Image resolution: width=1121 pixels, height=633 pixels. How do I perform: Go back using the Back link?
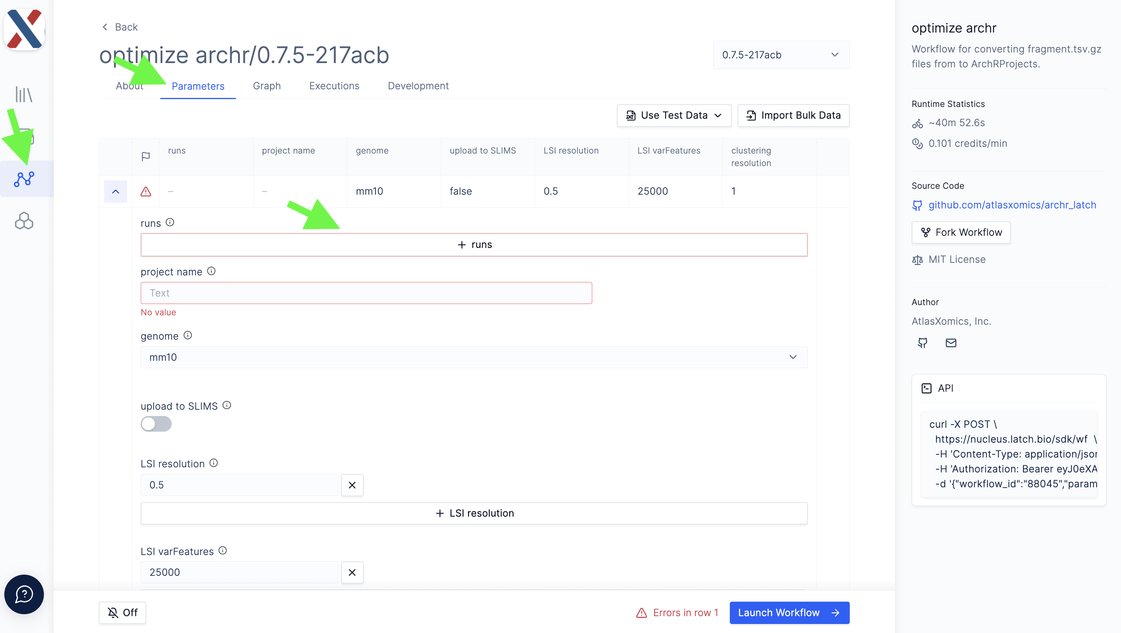point(119,27)
